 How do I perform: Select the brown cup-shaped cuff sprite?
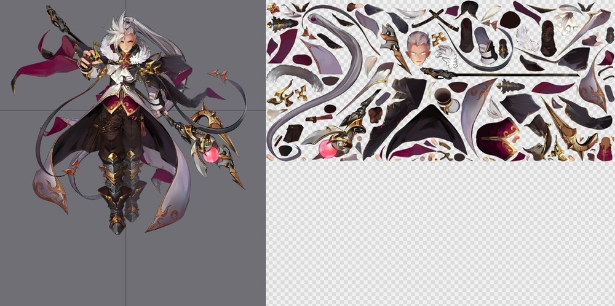[444, 97]
